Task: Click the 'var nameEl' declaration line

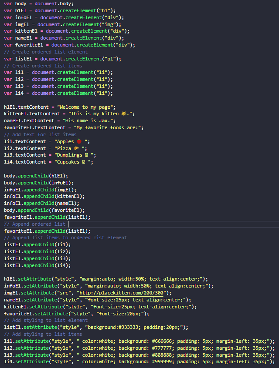Action: point(64,38)
